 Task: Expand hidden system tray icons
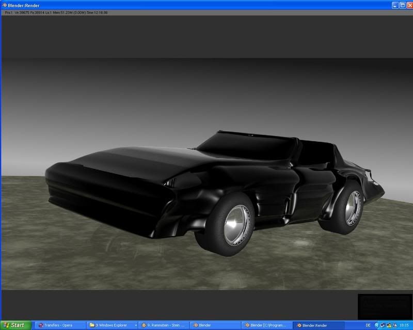tap(376, 325)
